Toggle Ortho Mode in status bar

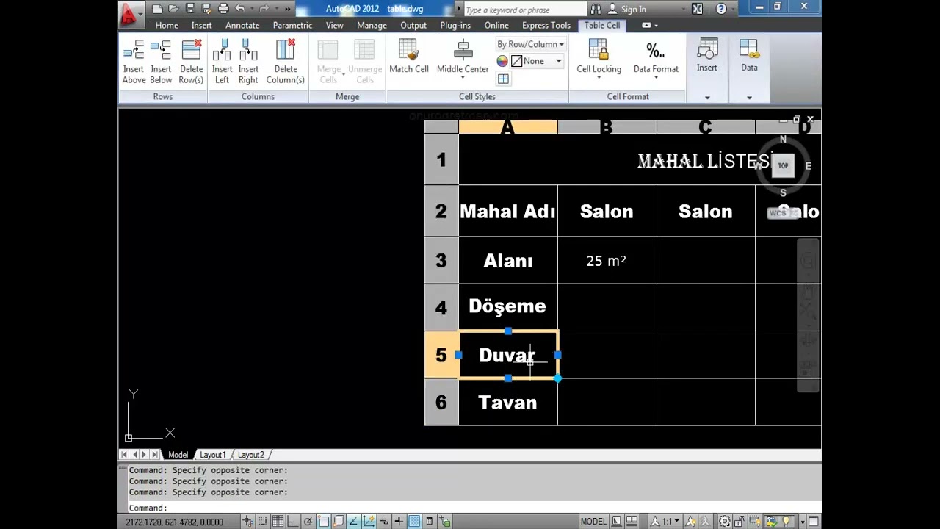[292, 522]
